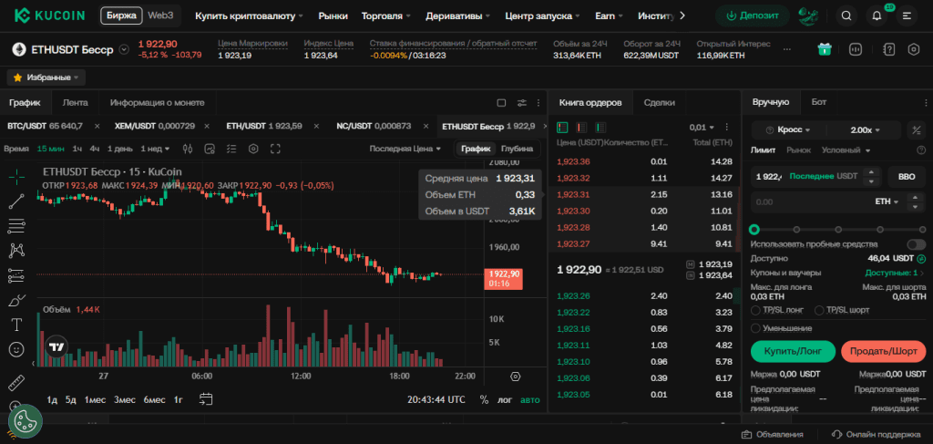Open the Последняя Цена price type dropdown
Image resolution: width=933 pixels, height=444 pixels.
pos(405,149)
